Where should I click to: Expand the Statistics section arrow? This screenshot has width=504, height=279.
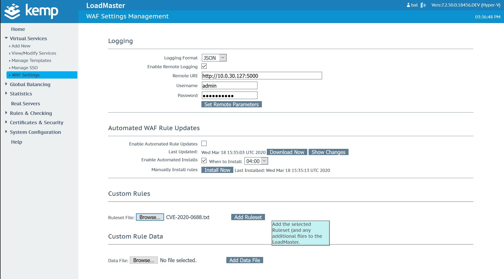6,93
